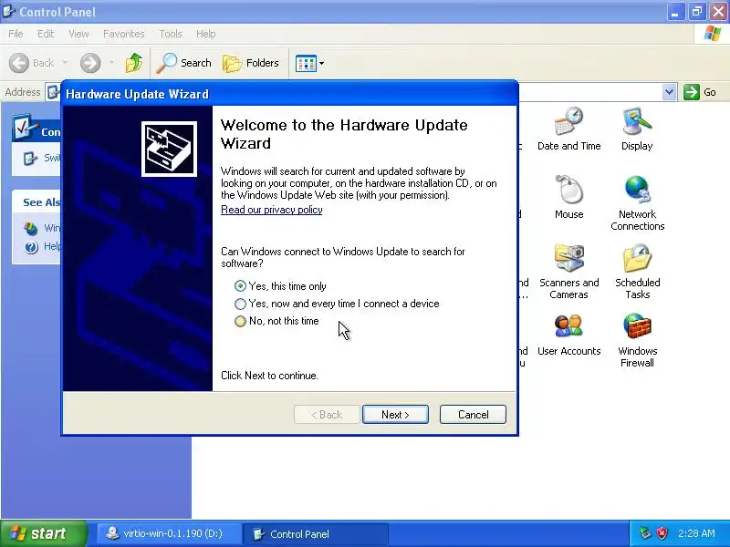Expand the Back history dropdown arrow
This screenshot has width=730, height=547.
(x=65, y=63)
